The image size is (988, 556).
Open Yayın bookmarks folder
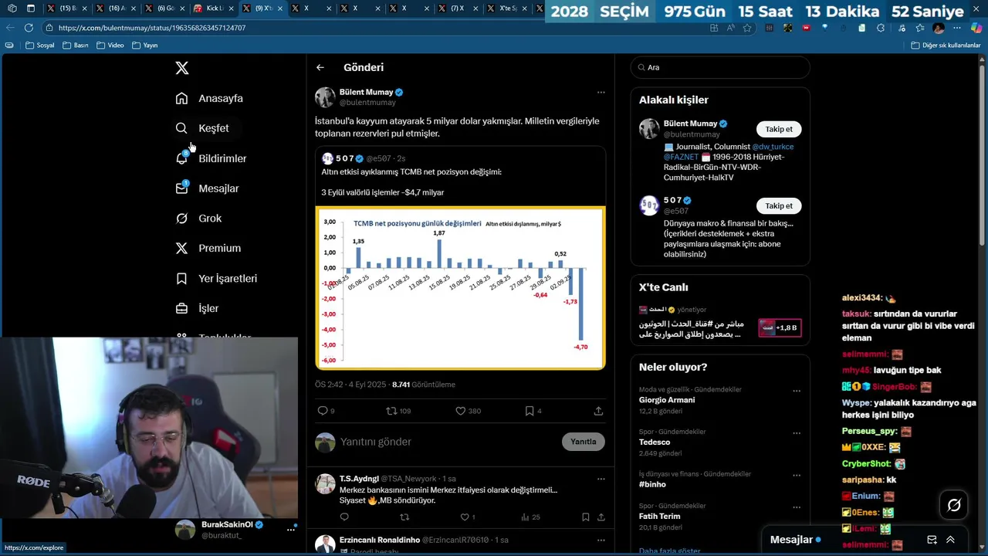145,46
